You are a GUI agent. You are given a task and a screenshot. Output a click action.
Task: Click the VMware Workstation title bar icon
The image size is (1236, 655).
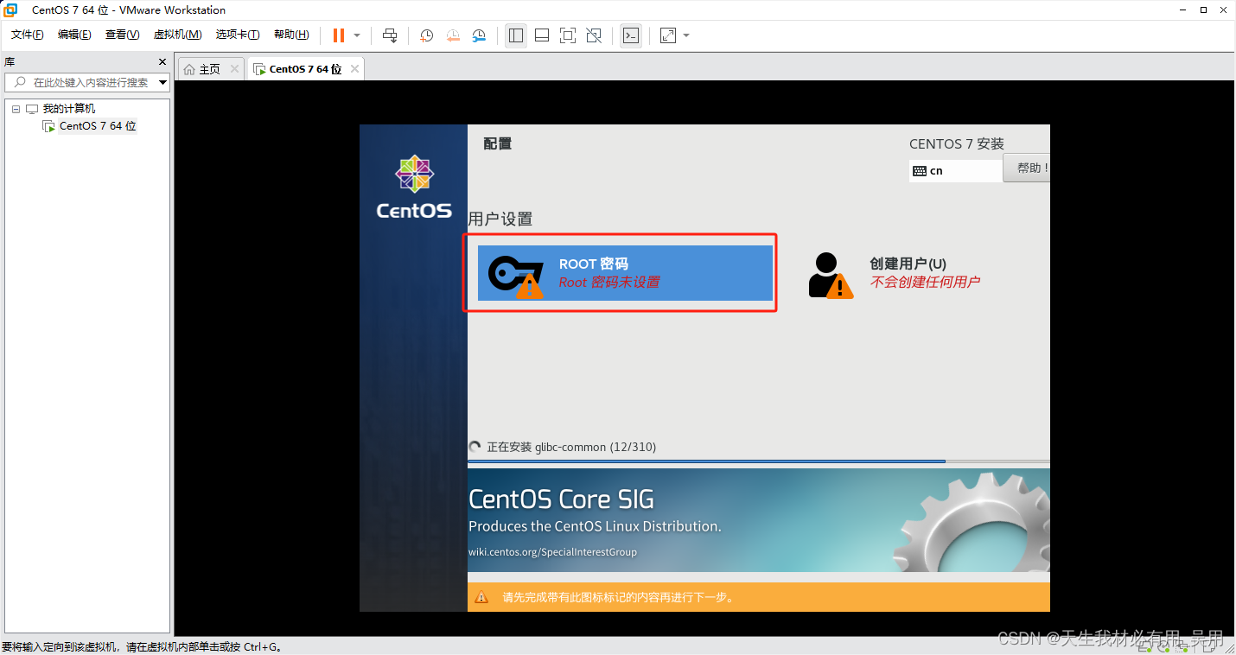pyautogui.click(x=11, y=10)
